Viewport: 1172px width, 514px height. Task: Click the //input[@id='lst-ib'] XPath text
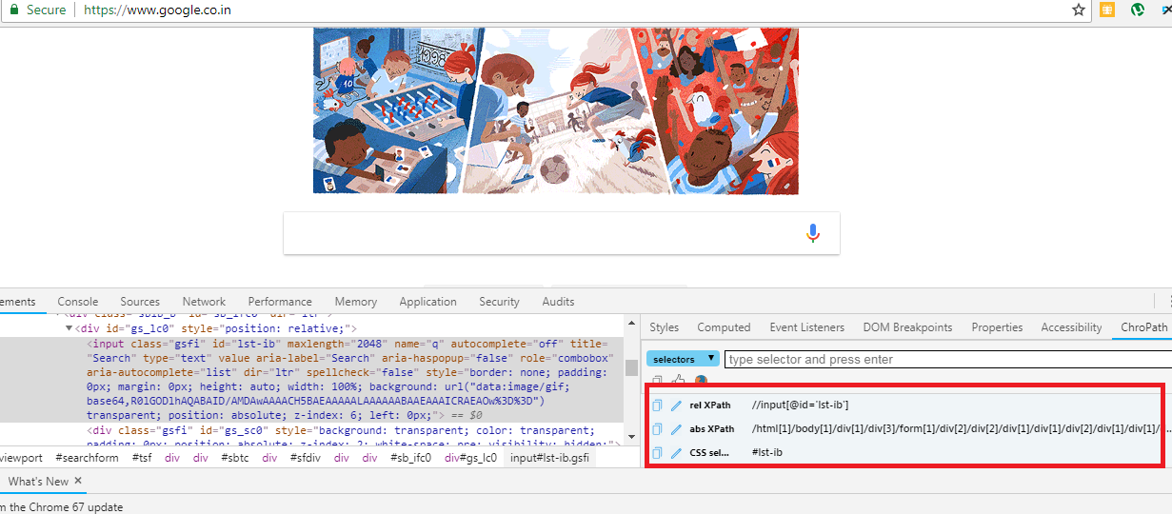[800, 405]
